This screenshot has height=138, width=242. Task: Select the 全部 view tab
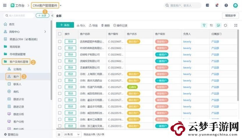click(x=59, y=16)
